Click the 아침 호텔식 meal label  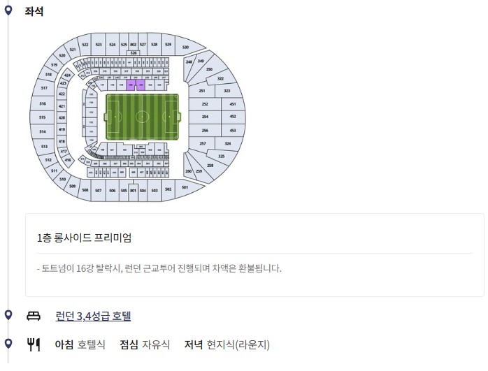(x=80, y=344)
